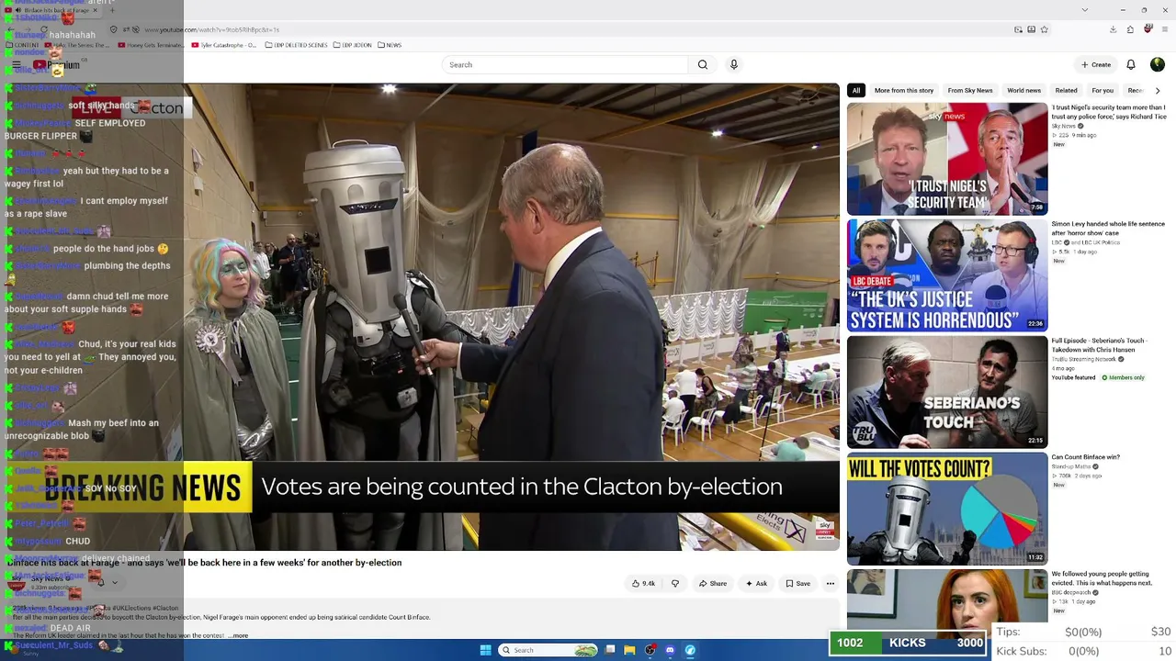
Task: Open YouTube notifications bell
Action: point(1131,64)
